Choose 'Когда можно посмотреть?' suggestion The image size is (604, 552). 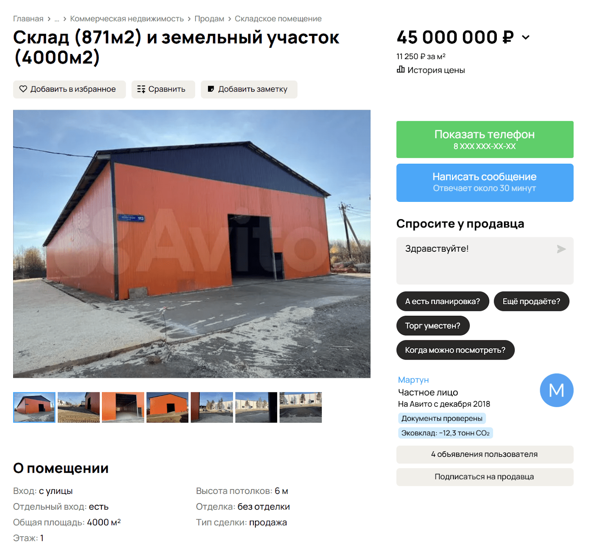pyautogui.click(x=455, y=350)
